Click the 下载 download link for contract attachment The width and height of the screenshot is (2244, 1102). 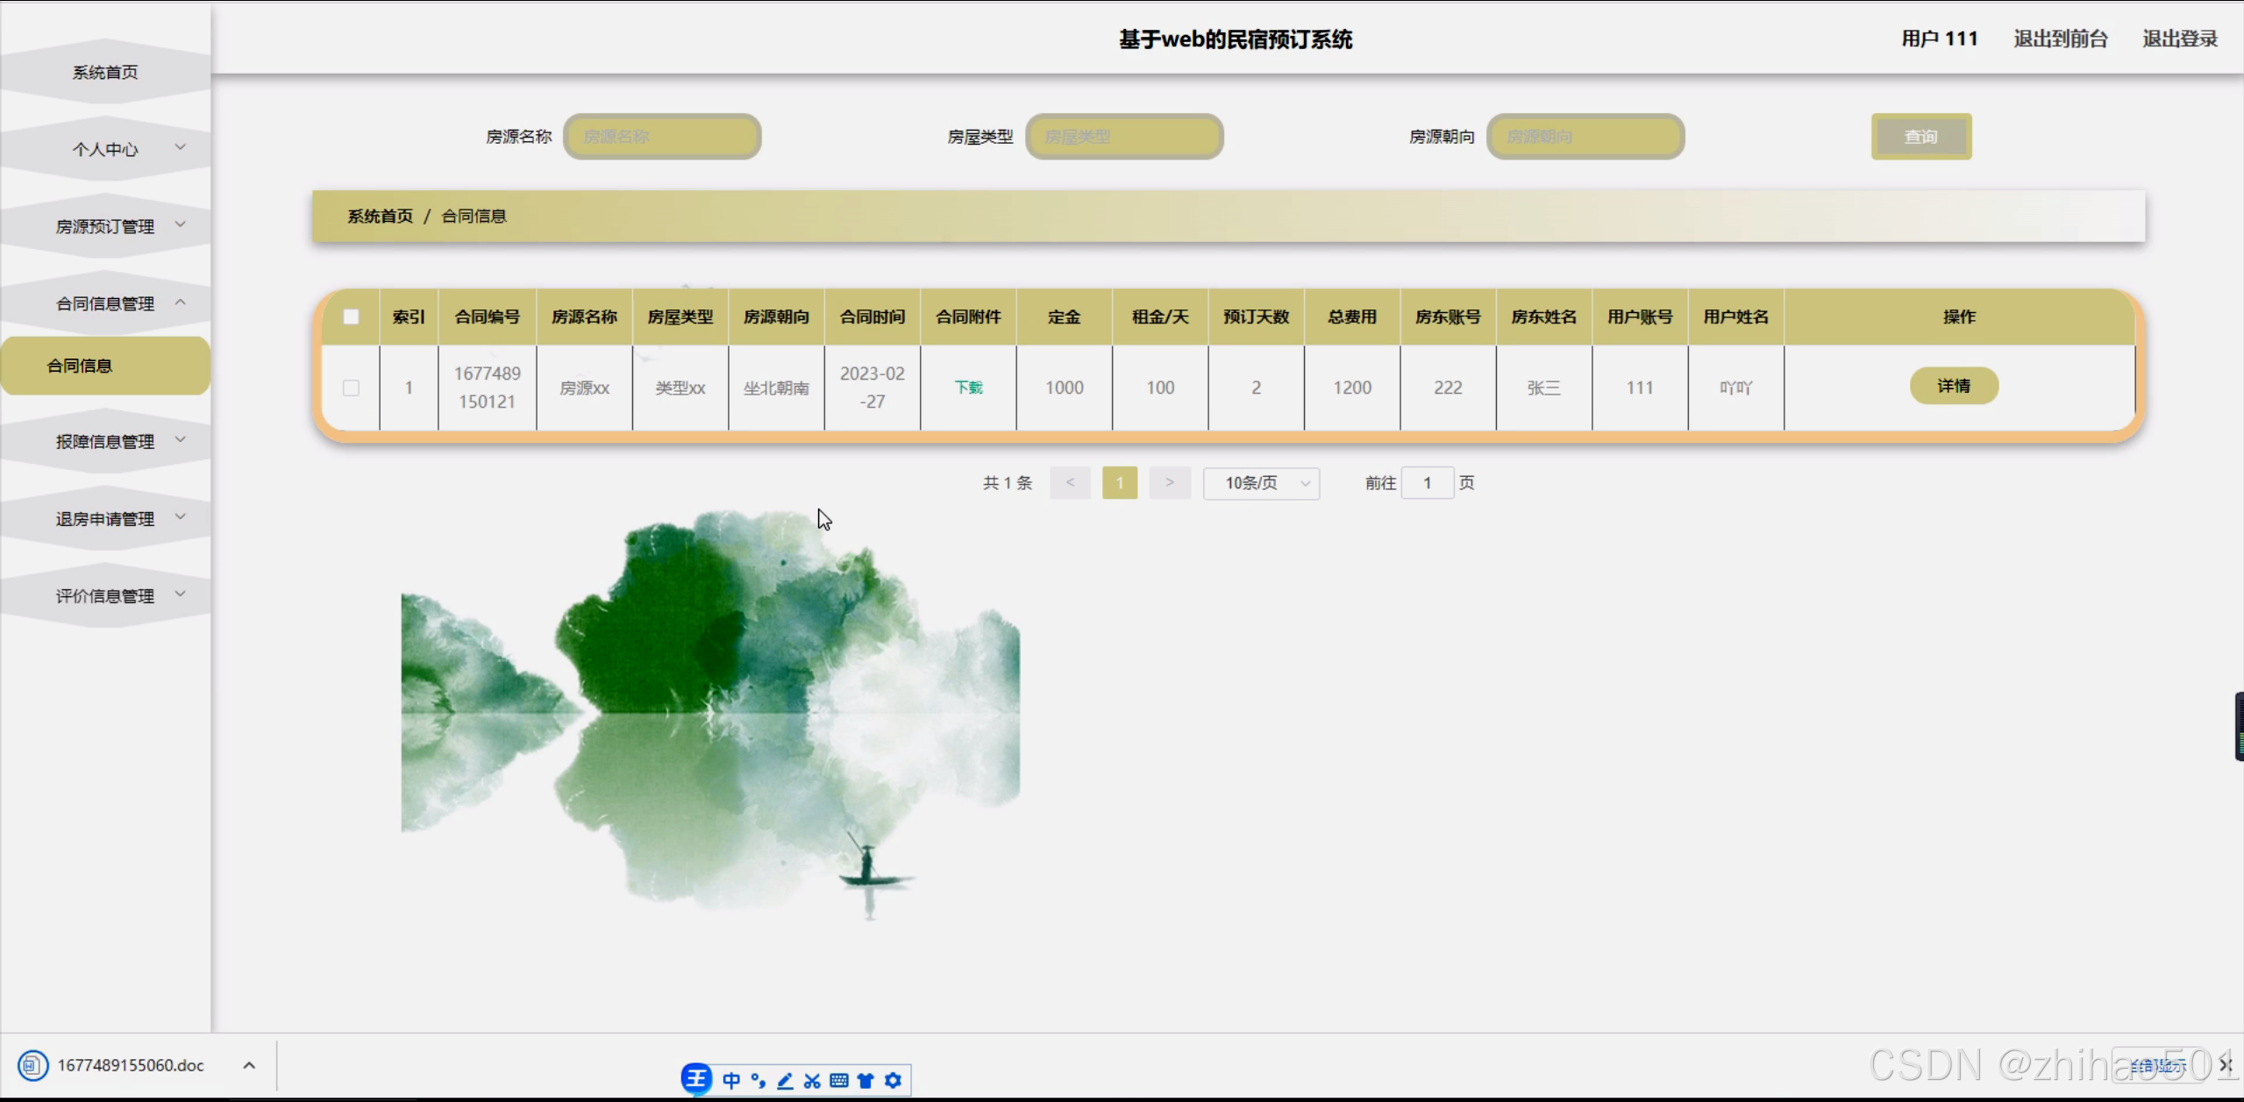968,387
